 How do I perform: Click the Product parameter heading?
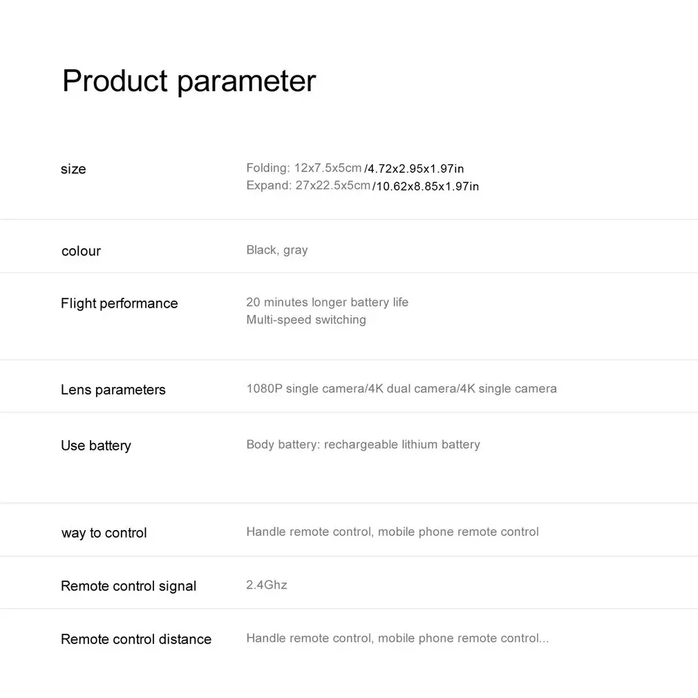click(x=189, y=81)
